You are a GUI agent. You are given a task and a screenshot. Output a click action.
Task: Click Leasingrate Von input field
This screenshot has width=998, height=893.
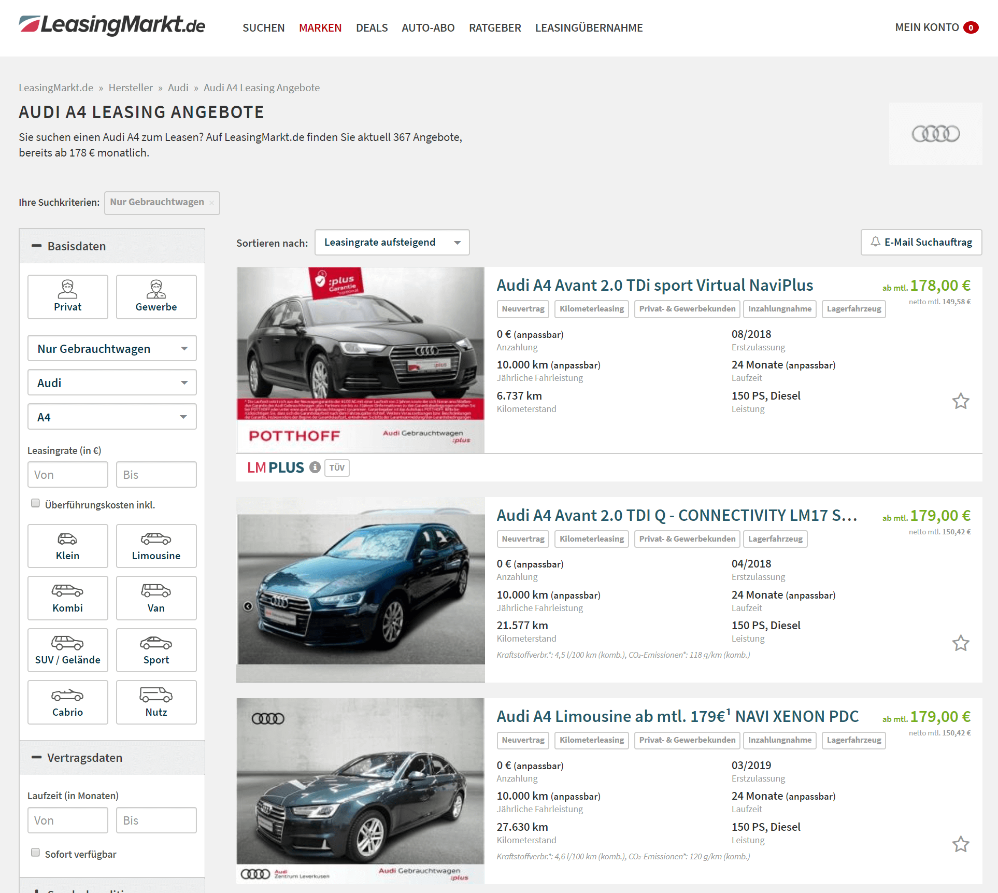pos(68,475)
